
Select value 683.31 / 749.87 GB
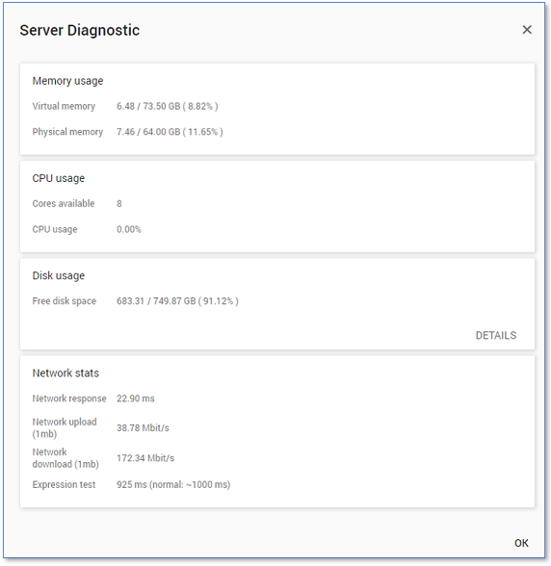pos(177,301)
